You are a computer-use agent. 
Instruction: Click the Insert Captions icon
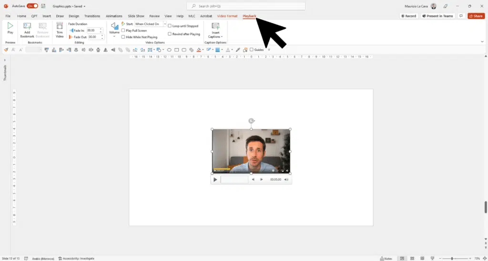point(215,27)
